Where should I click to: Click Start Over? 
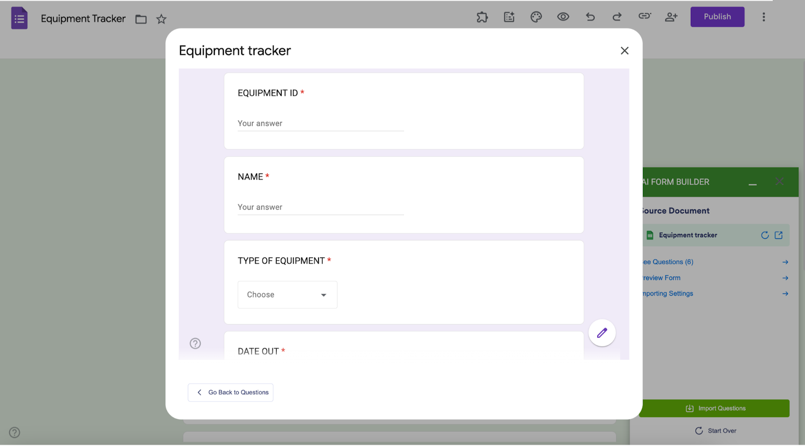click(716, 431)
